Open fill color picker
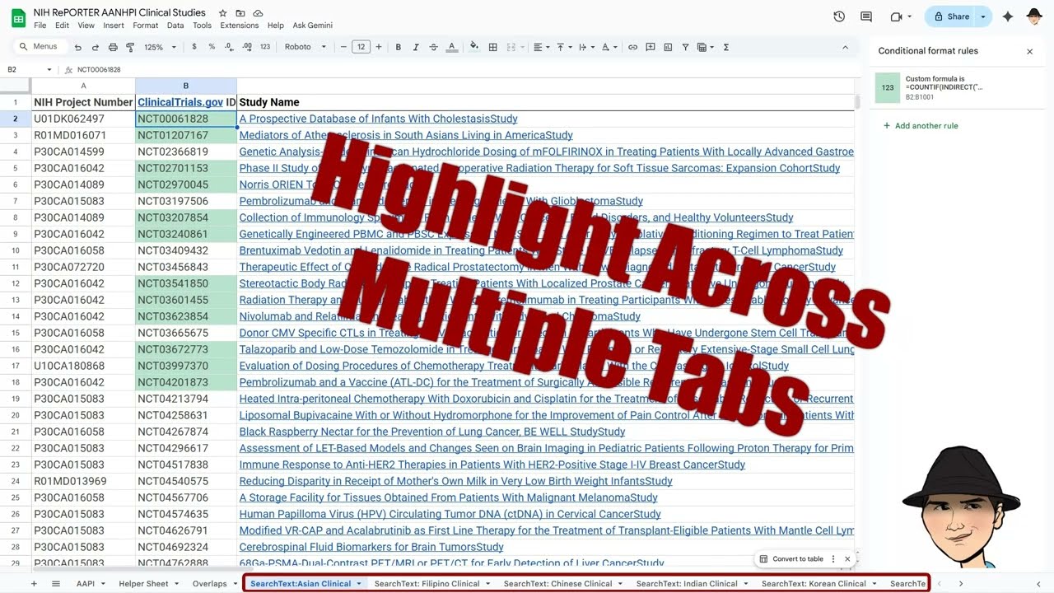The width and height of the screenshot is (1054, 593). [474, 47]
